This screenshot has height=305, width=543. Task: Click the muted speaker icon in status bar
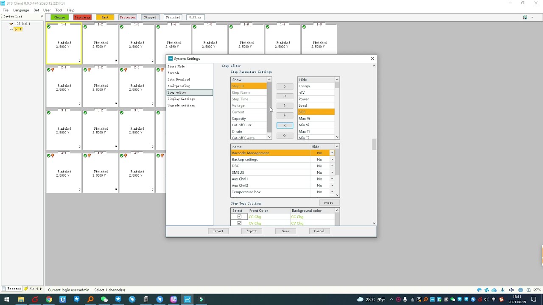512,290
